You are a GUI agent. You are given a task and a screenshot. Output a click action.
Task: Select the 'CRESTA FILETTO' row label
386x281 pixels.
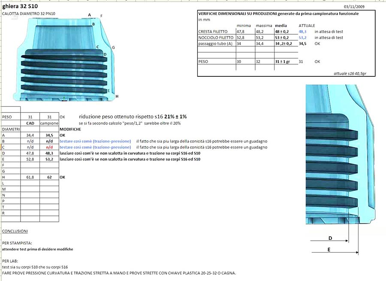click(213, 31)
